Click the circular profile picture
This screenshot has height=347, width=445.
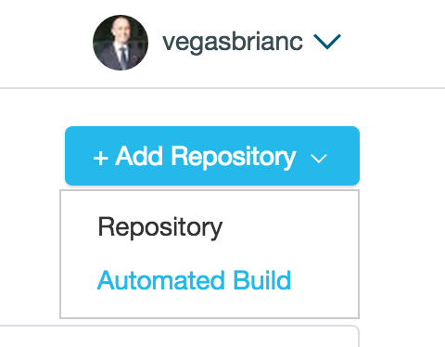point(121,43)
